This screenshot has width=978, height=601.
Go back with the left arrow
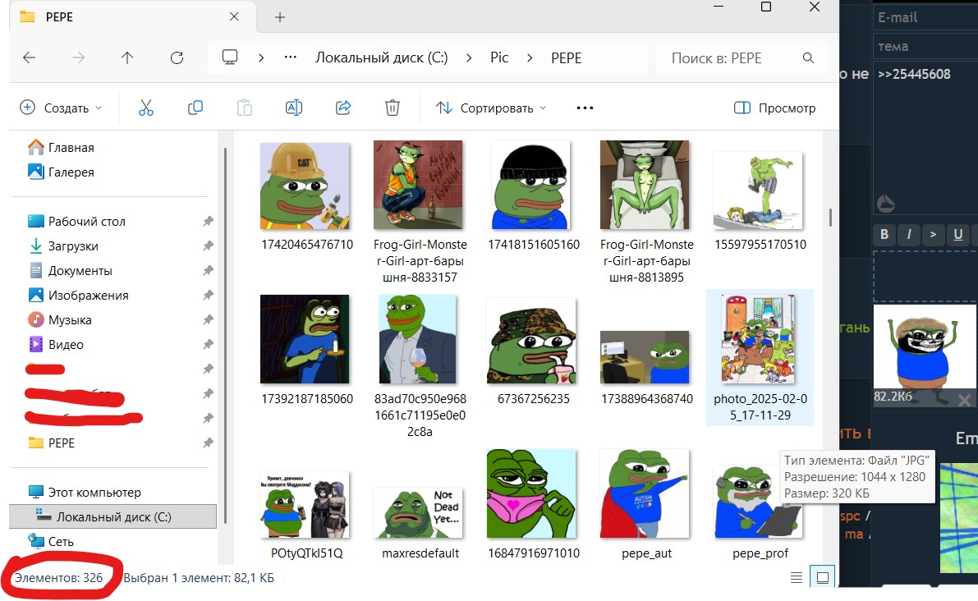pos(30,58)
